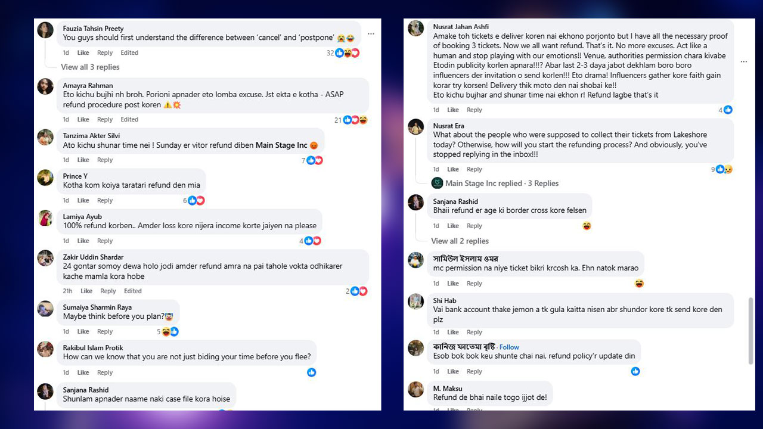This screenshot has height=429, width=763.
Task: Click the Follow link next to কানিজ ফাতেমা বৃষ্টি
Action: point(509,347)
